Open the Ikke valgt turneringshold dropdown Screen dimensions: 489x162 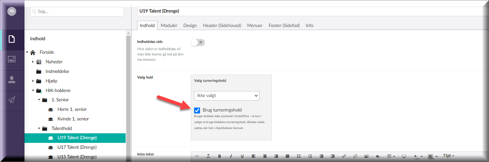227,96
